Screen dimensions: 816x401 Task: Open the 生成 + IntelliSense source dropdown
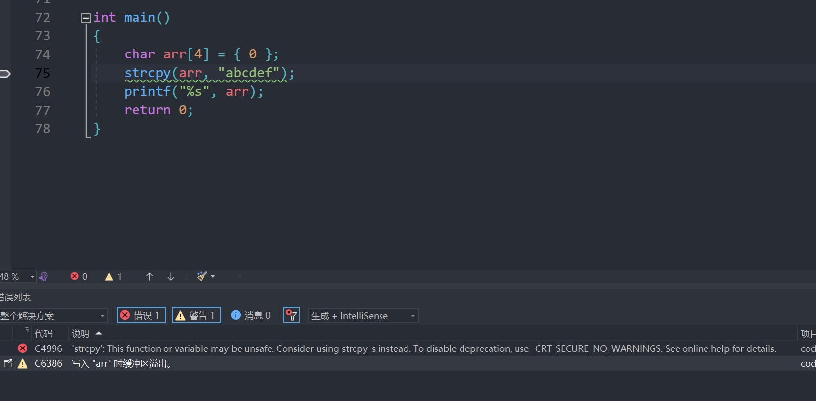click(x=363, y=316)
